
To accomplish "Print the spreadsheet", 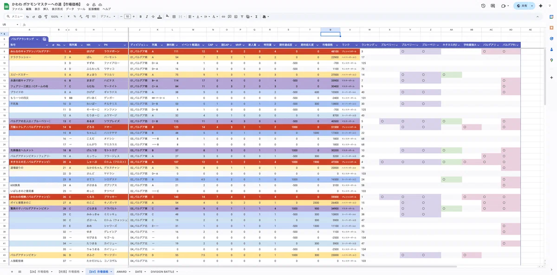I will [x=40, y=16].
